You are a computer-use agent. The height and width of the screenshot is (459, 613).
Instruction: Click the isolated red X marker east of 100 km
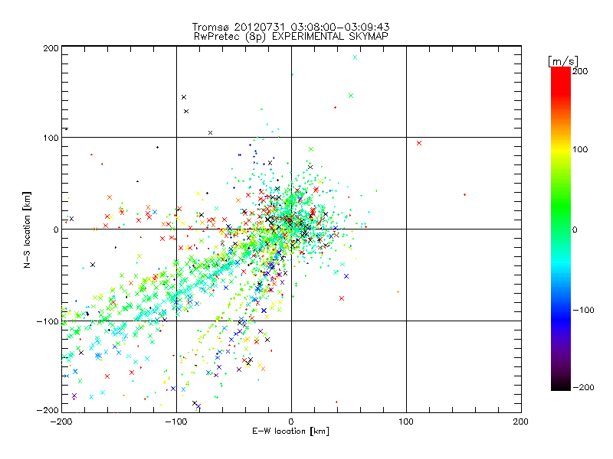click(x=419, y=143)
